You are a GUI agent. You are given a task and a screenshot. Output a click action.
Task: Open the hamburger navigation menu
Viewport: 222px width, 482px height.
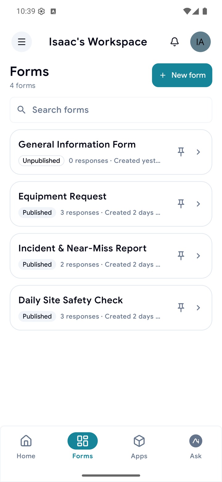(x=22, y=42)
